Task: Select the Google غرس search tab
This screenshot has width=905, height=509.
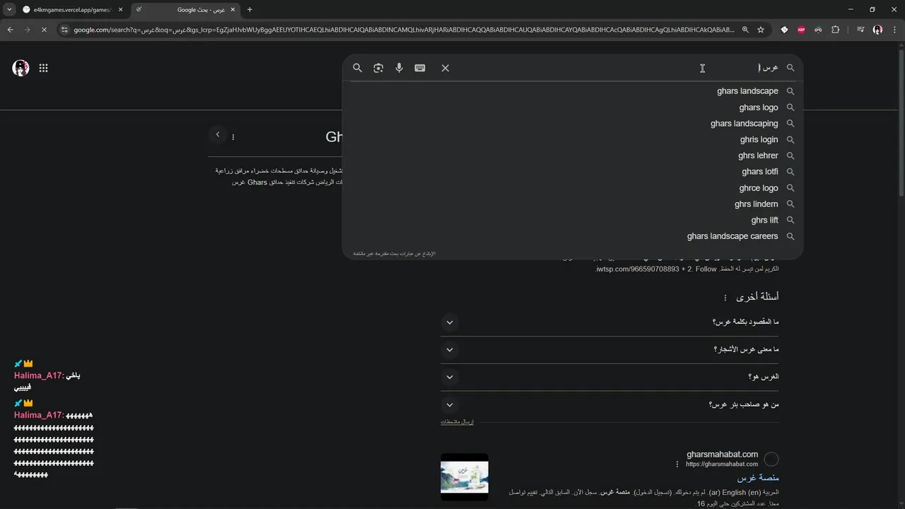Action: click(x=187, y=10)
